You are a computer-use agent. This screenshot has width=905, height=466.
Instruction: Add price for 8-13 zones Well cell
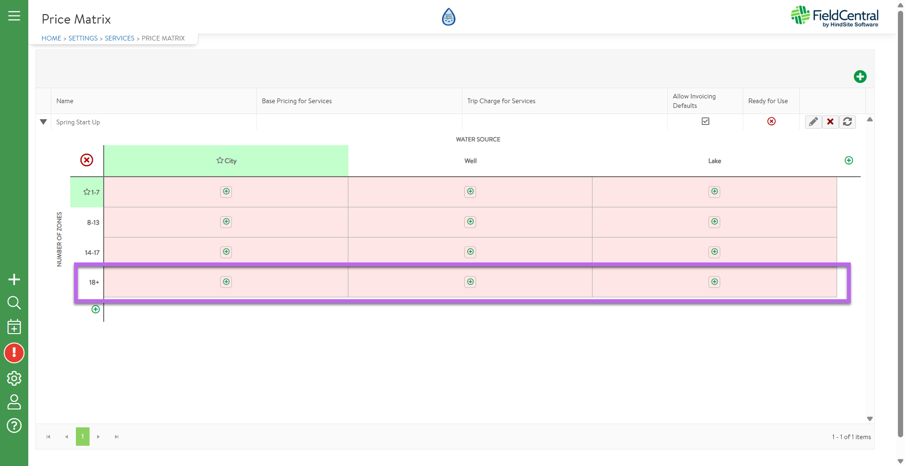click(470, 222)
